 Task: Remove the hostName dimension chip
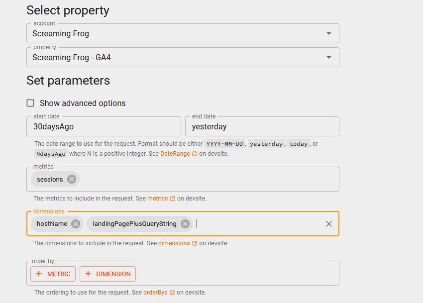coord(76,224)
